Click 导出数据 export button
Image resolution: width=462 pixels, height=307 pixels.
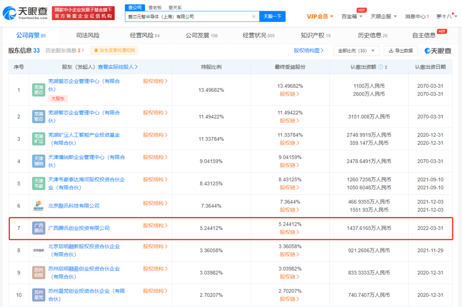pyautogui.click(x=400, y=51)
